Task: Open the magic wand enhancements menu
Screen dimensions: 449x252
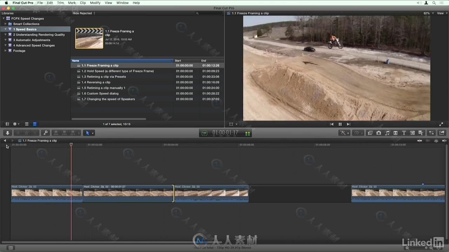Action: tap(344, 133)
